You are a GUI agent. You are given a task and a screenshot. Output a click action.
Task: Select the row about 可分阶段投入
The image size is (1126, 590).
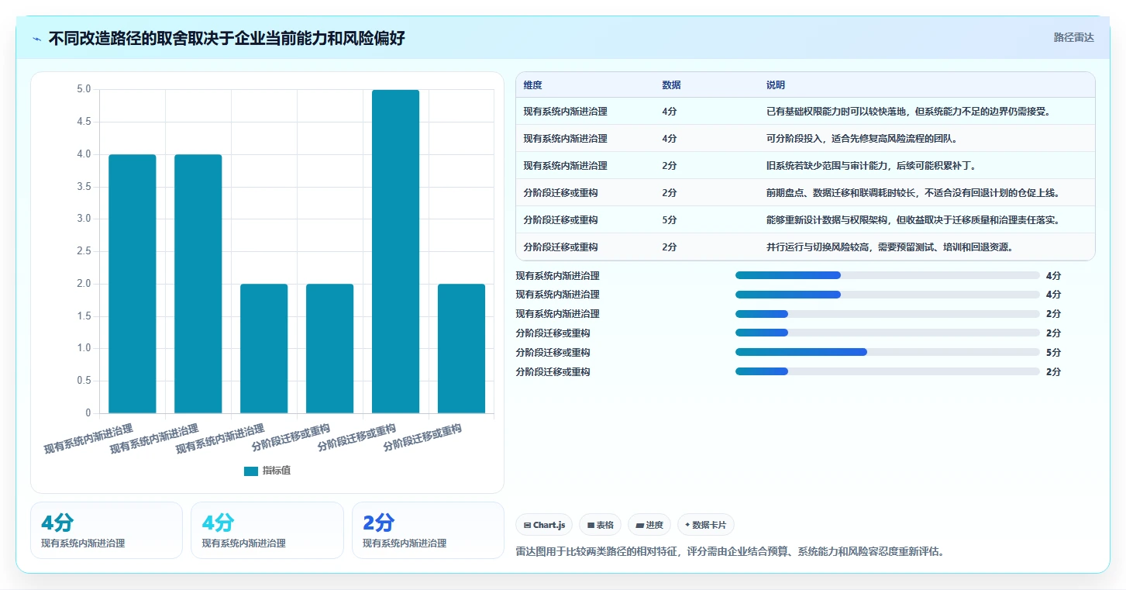(x=805, y=138)
